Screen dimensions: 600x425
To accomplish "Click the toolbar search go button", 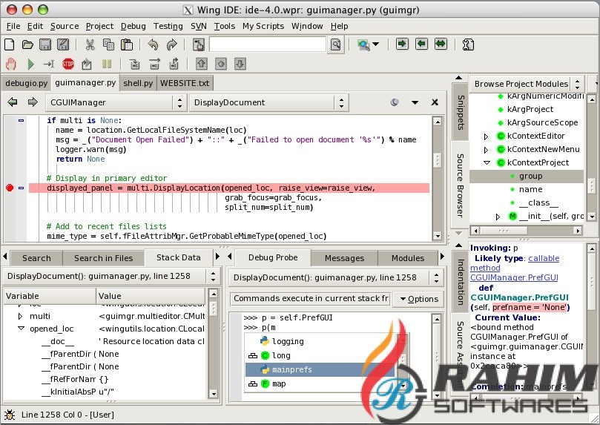I will tap(335, 45).
